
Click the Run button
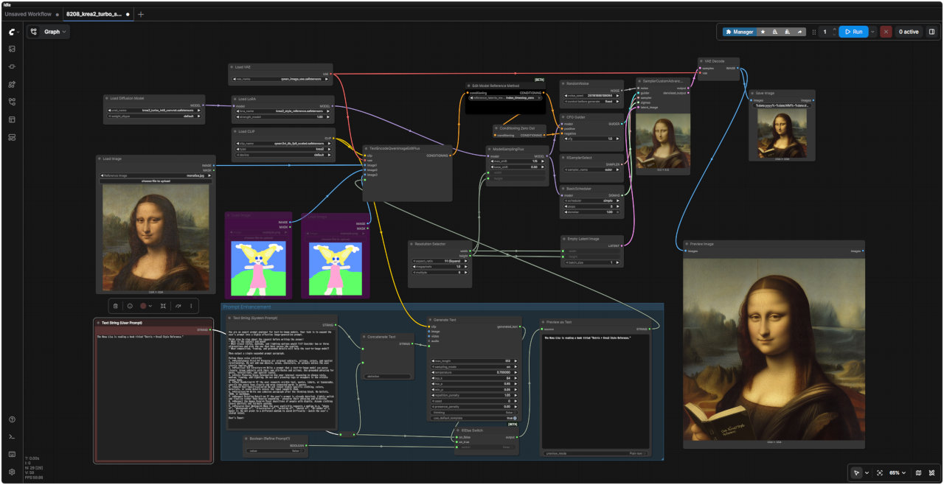pos(853,32)
